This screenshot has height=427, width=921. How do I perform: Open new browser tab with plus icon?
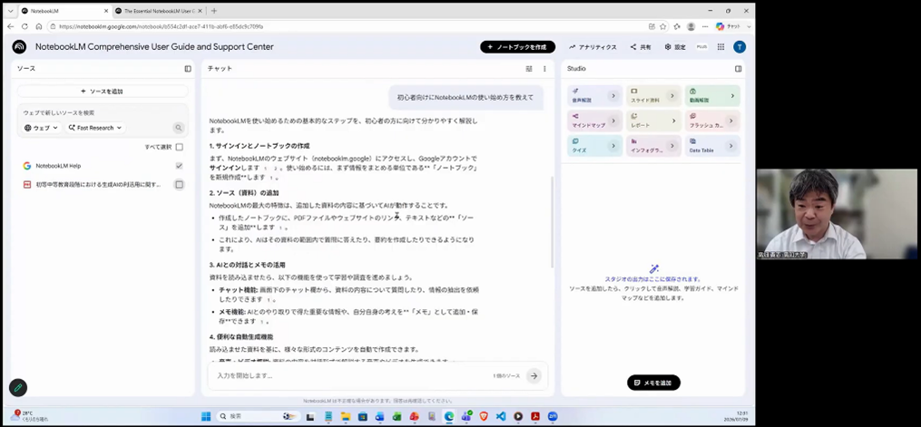214,11
